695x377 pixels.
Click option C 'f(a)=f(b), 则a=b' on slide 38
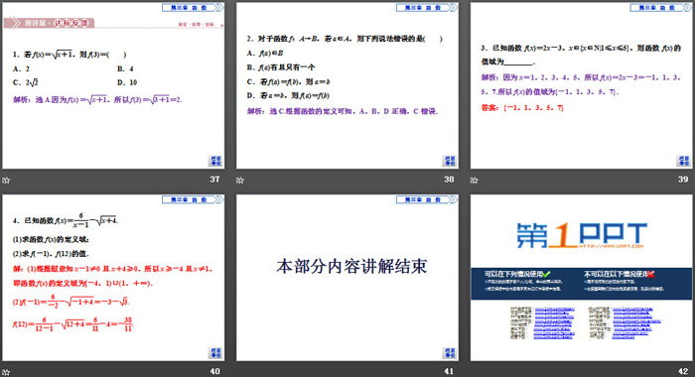(x=289, y=82)
